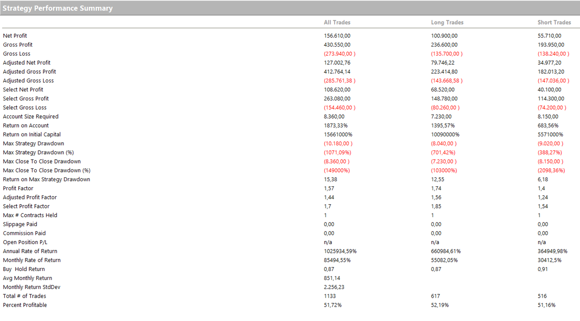Select the All Trades column header
This screenshot has height=321, width=580.
337,22
